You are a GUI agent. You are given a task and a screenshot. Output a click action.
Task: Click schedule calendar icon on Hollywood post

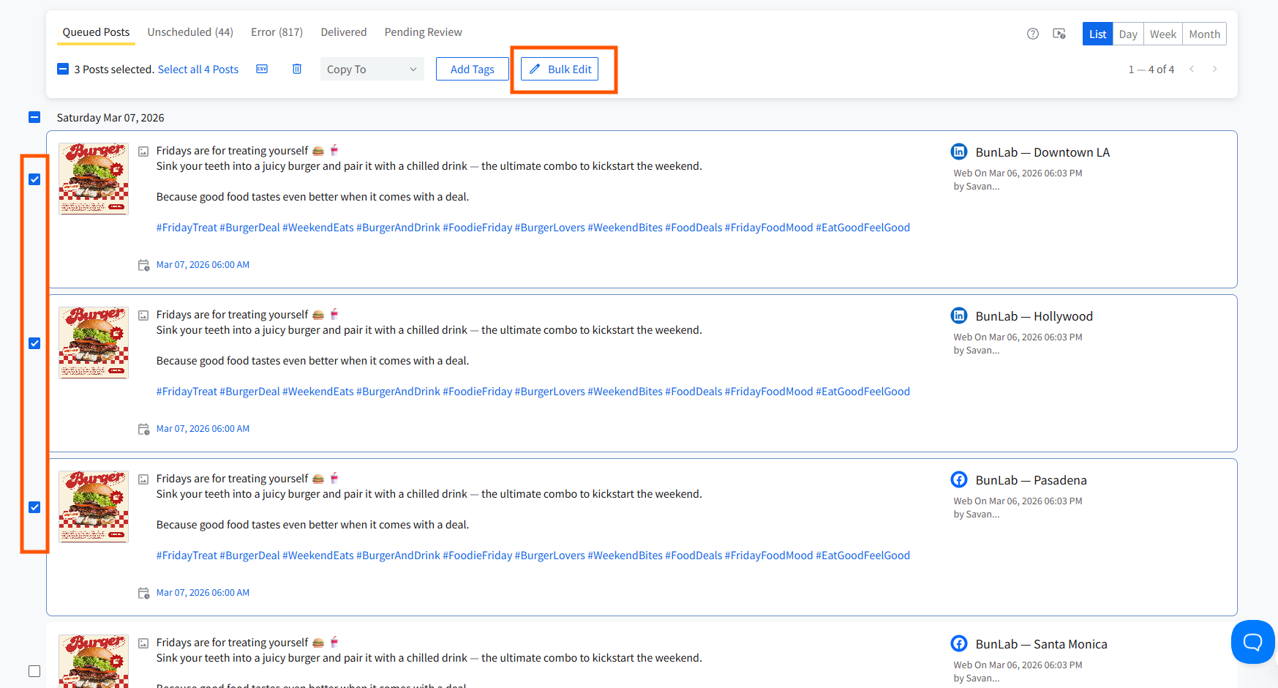(144, 429)
